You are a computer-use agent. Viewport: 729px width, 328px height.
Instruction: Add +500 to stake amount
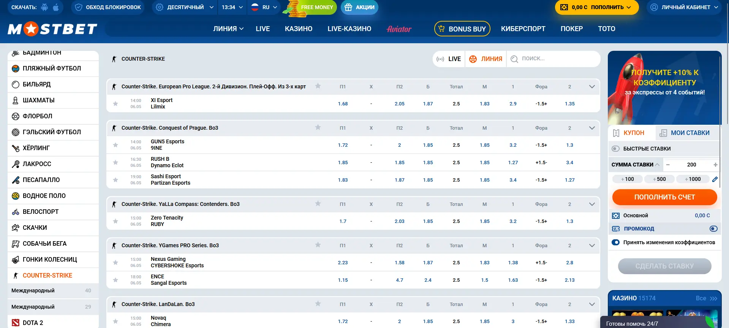(x=659, y=179)
